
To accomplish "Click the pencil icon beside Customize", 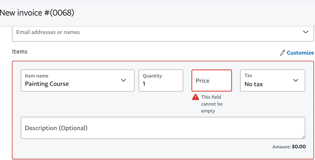I will click(282, 53).
